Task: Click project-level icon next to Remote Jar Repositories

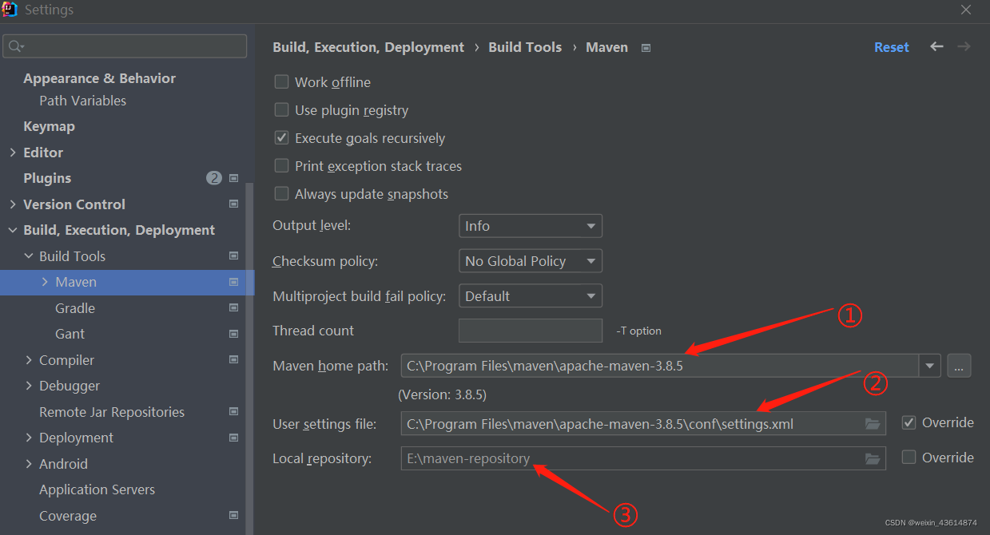Action: pos(234,412)
